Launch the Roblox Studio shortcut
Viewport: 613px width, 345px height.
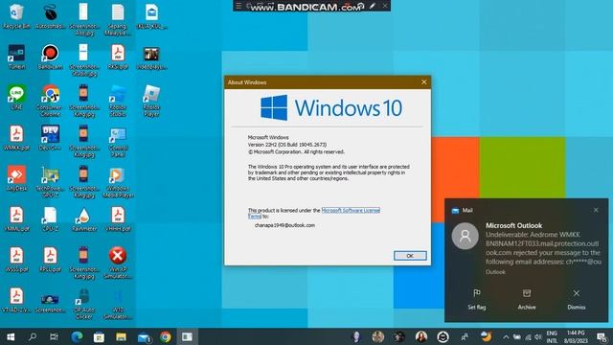click(x=118, y=101)
